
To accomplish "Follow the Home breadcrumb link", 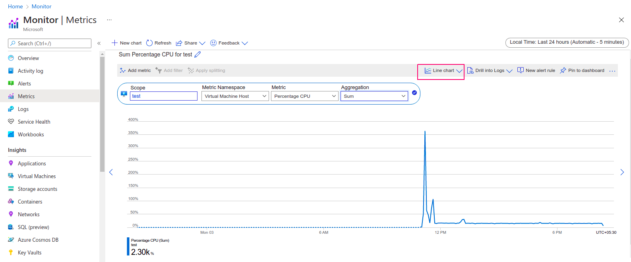I will tap(15, 6).
